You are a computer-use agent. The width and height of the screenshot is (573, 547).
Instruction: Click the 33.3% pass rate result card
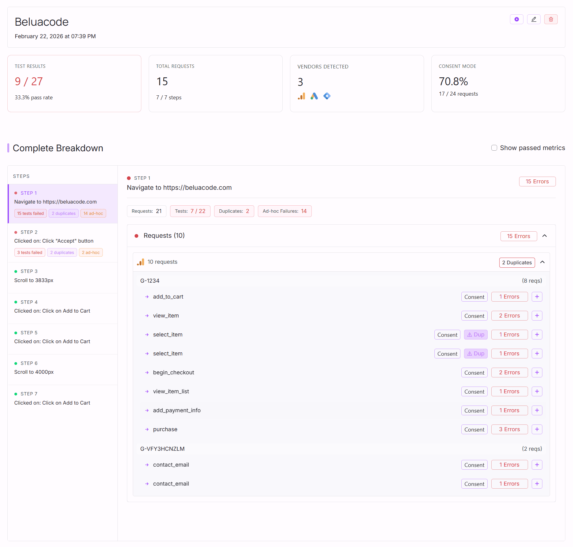(74, 83)
